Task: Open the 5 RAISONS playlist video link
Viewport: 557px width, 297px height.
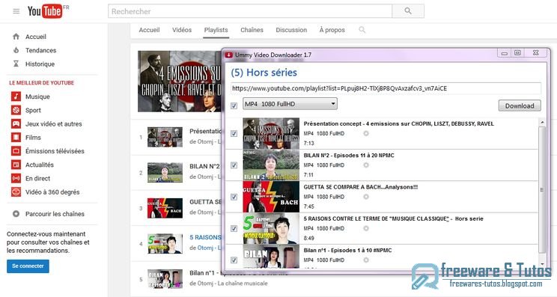Action: pos(205,237)
